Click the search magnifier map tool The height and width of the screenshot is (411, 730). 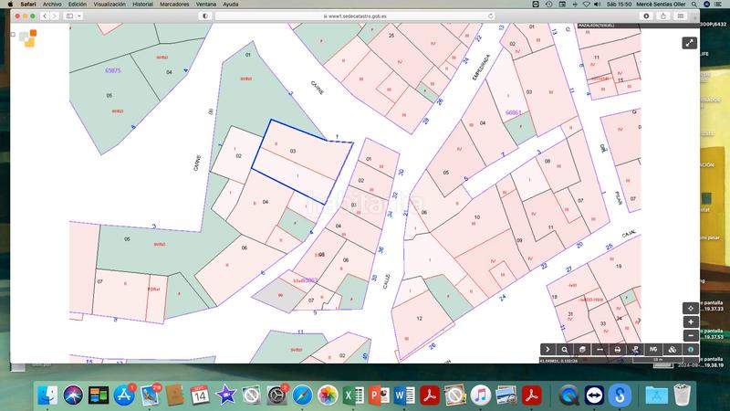click(565, 349)
